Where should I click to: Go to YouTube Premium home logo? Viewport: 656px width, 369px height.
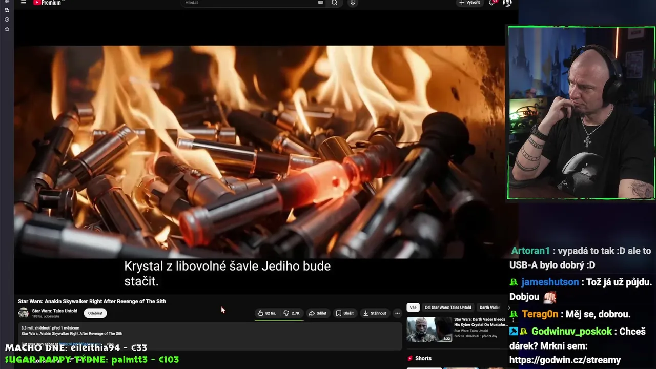(x=47, y=3)
